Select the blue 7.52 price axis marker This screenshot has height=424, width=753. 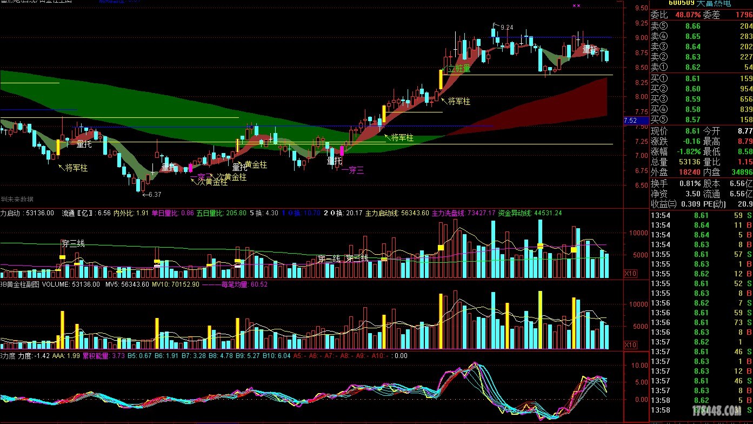[630, 120]
